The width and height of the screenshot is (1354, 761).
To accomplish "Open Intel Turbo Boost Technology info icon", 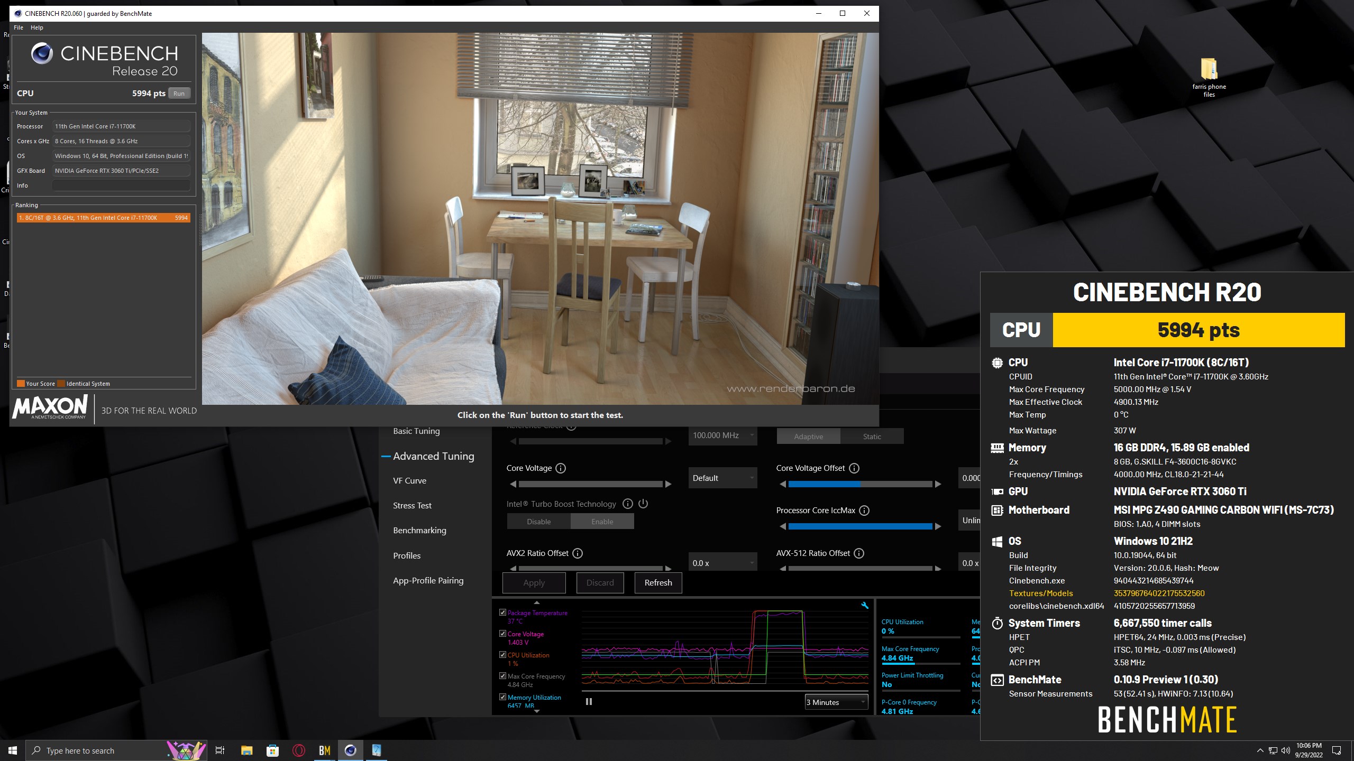I will (628, 504).
